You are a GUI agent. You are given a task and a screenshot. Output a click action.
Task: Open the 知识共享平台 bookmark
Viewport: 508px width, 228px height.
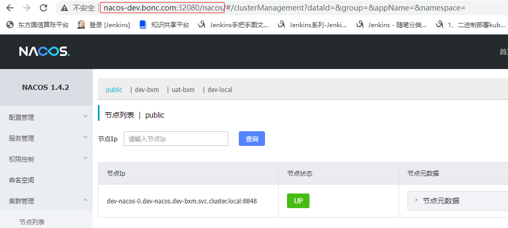coord(164,25)
